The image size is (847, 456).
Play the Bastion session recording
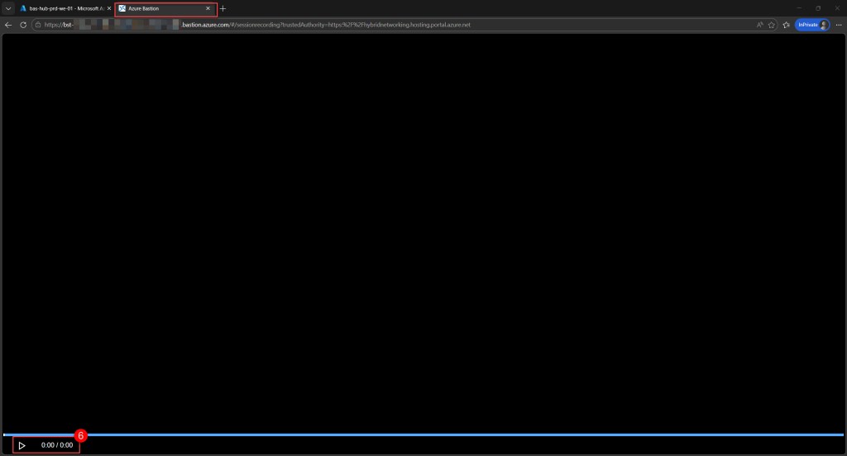pyautogui.click(x=22, y=445)
